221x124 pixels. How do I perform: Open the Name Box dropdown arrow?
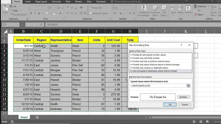click(x=18, y=24)
